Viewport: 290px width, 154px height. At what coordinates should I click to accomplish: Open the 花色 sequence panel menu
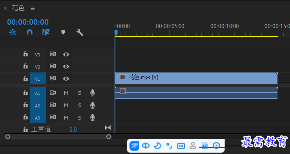click(x=33, y=8)
